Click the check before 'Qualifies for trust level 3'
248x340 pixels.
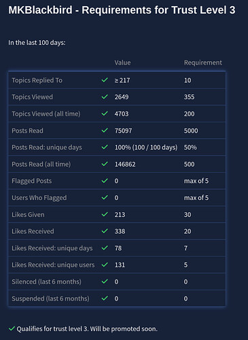[x=12, y=328]
